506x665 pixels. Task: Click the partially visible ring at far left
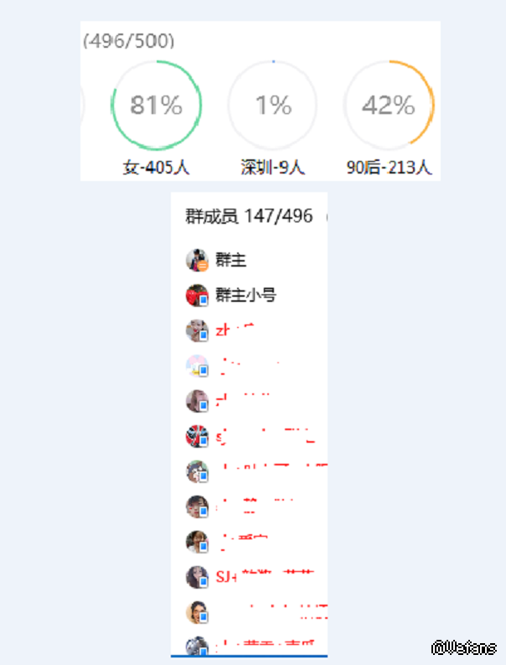[x=83, y=105]
